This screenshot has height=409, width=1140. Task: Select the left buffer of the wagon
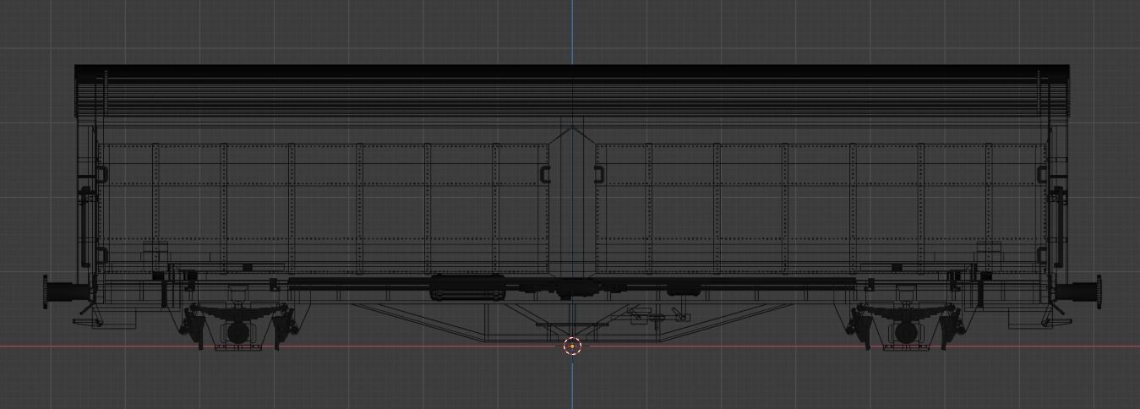tap(65, 291)
